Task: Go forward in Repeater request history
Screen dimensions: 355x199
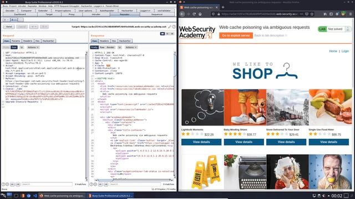Action: click(x=44, y=27)
